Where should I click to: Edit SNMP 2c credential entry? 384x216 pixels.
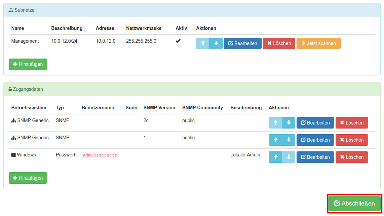pos(315,123)
